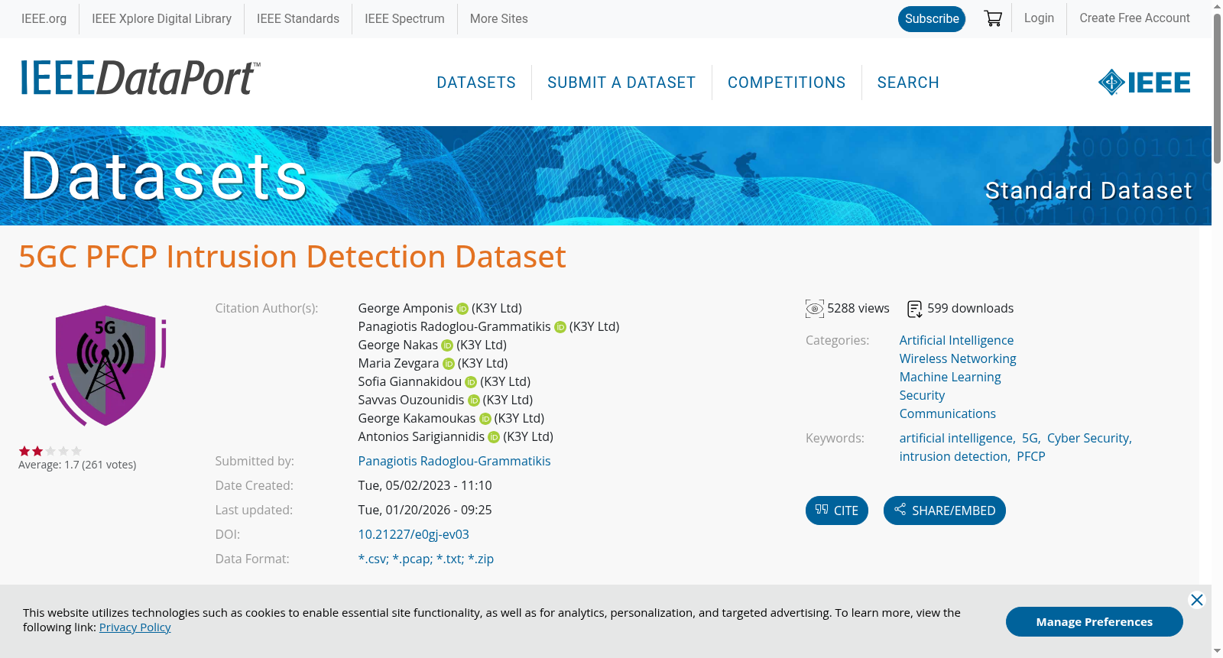
Task: Click the 599 downloads text
Action: [x=971, y=309]
